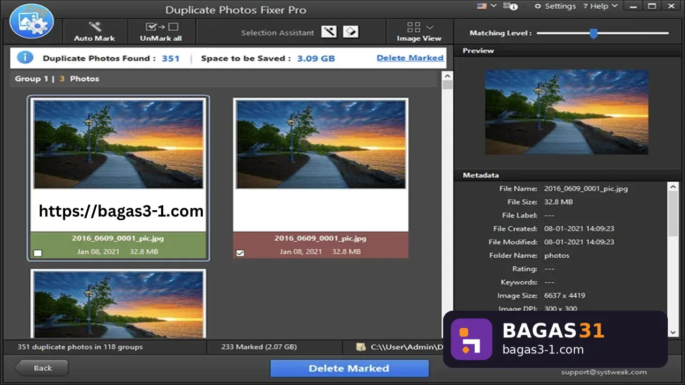Click the Folder Name value photos

coord(557,256)
